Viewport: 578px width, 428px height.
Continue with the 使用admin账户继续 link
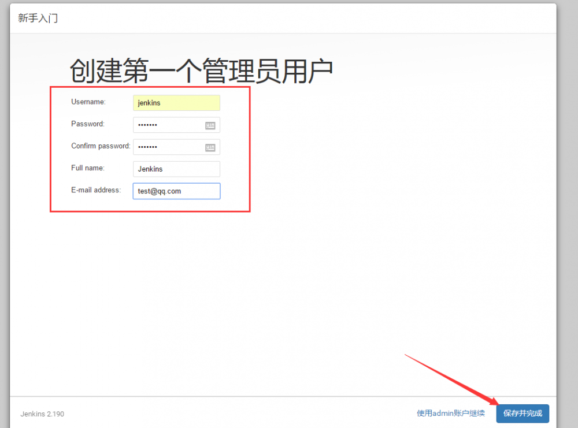pos(450,413)
